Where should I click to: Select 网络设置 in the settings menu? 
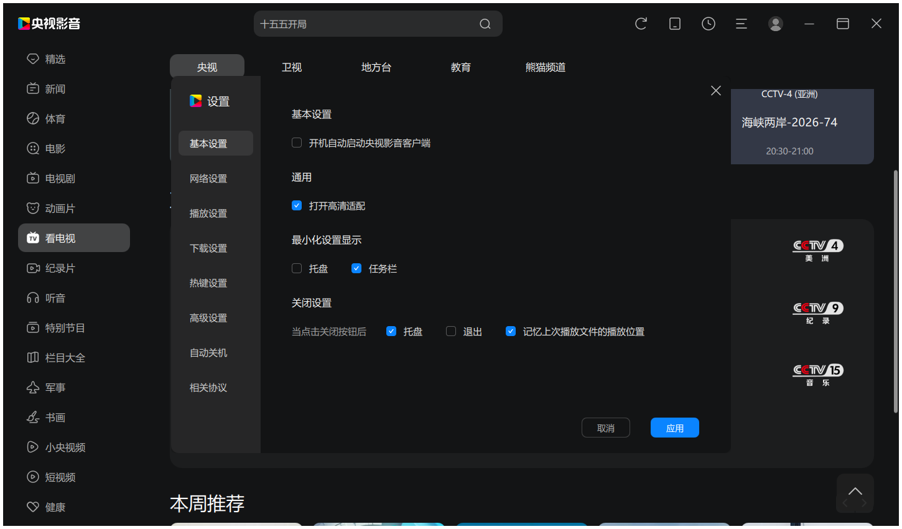207,178
